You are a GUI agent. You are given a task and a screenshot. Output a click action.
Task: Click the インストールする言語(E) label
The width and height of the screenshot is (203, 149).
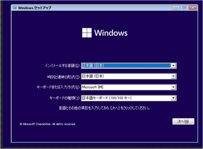pos(62,66)
